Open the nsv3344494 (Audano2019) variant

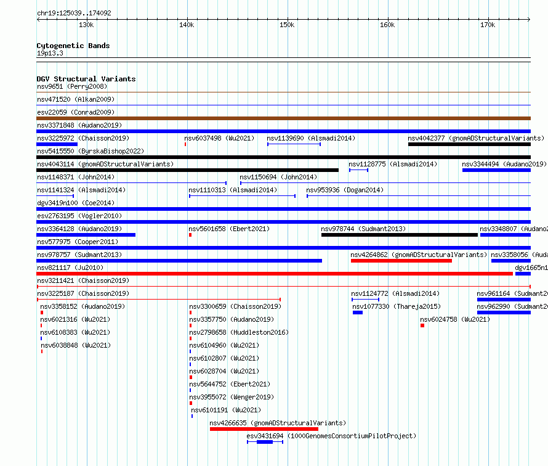point(504,164)
